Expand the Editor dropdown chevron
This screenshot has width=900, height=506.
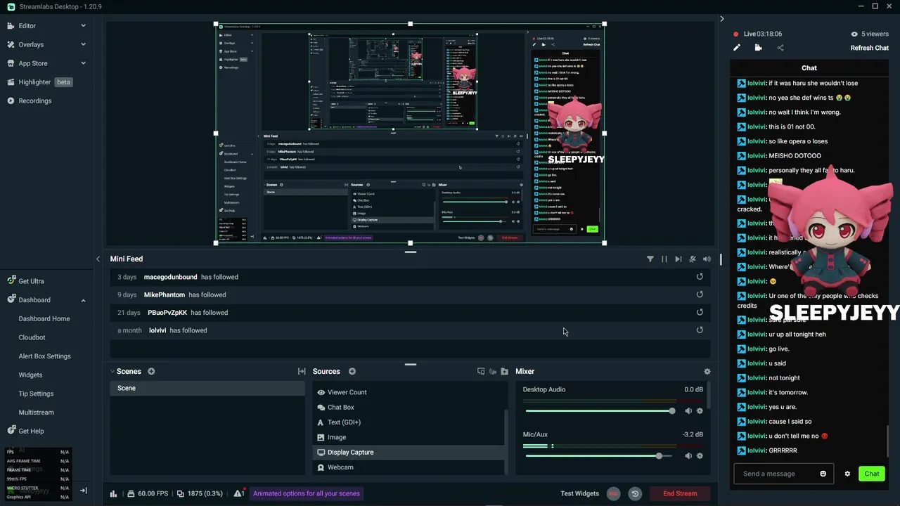click(83, 26)
